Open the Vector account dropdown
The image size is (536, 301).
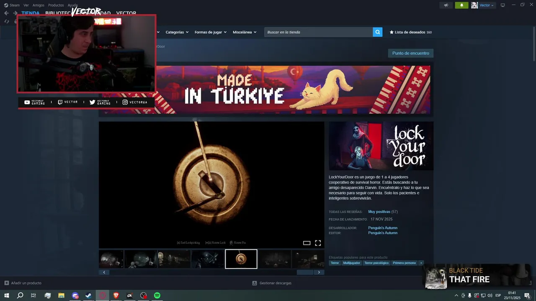click(487, 5)
